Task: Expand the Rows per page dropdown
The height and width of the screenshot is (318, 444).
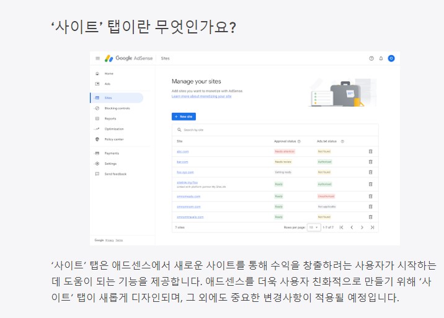Action: [x=314, y=227]
